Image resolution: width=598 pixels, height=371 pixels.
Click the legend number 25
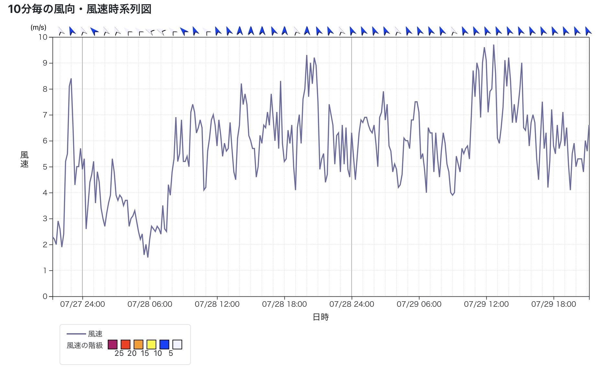(x=119, y=353)
